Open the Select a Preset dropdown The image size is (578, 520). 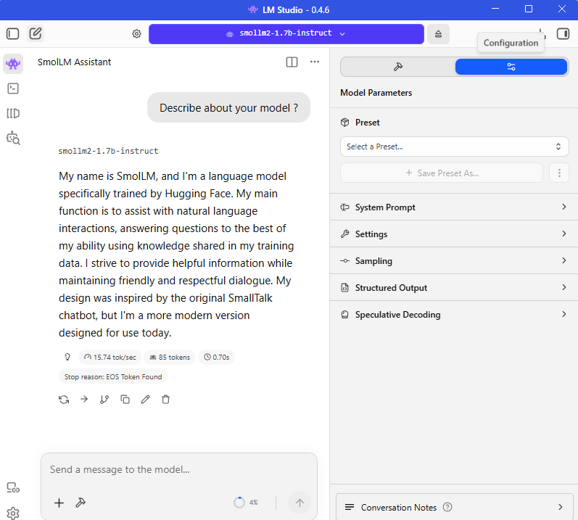[x=454, y=146]
